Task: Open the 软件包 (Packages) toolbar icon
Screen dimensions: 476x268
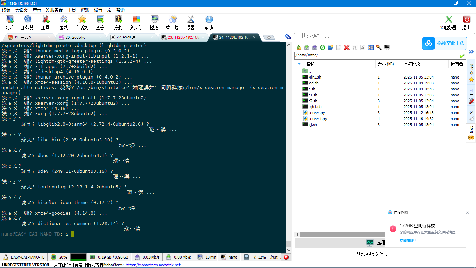Action: [x=172, y=23]
